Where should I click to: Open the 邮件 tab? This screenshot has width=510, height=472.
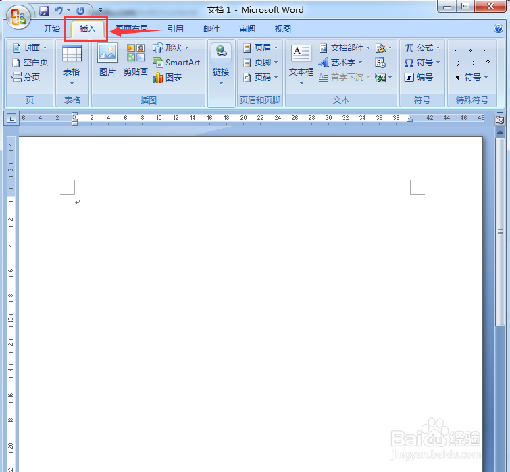pos(211,28)
